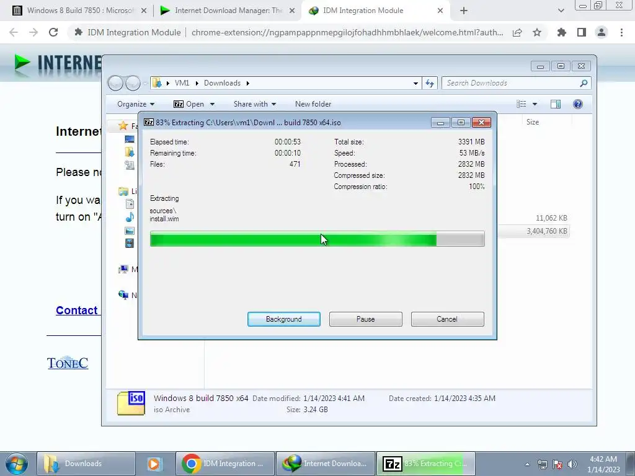Select Downloads in the Explorer breadcrumb
Screen dimensions: 635x476
[x=223, y=83]
